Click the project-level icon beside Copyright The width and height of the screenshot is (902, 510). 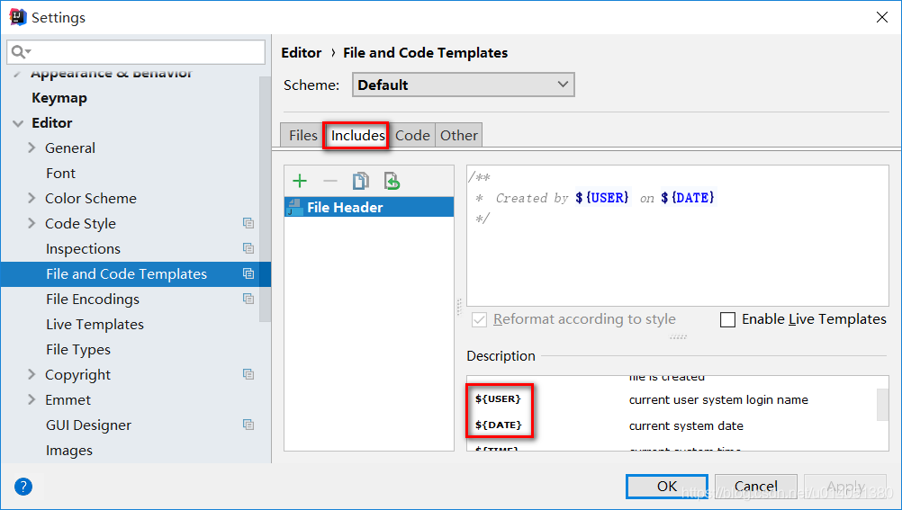coord(248,374)
